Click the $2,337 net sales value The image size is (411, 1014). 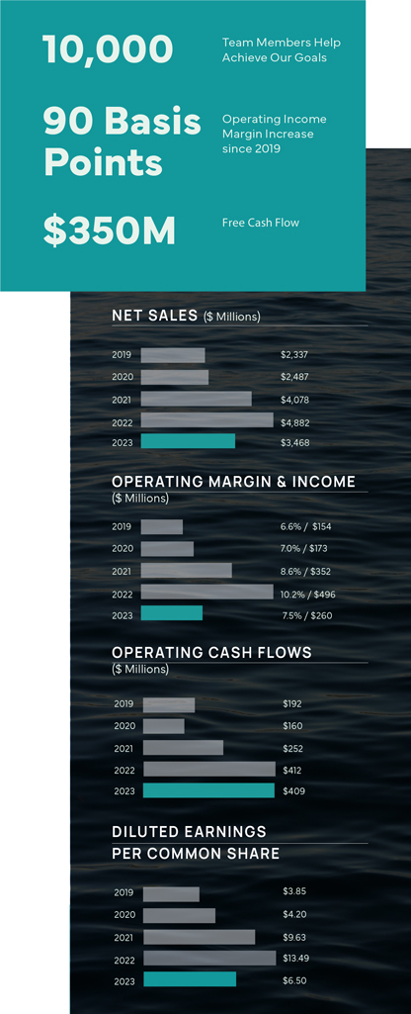click(x=294, y=355)
